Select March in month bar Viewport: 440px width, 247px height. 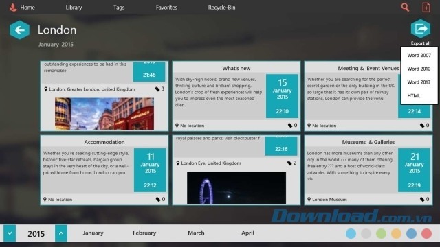[x=196, y=233]
